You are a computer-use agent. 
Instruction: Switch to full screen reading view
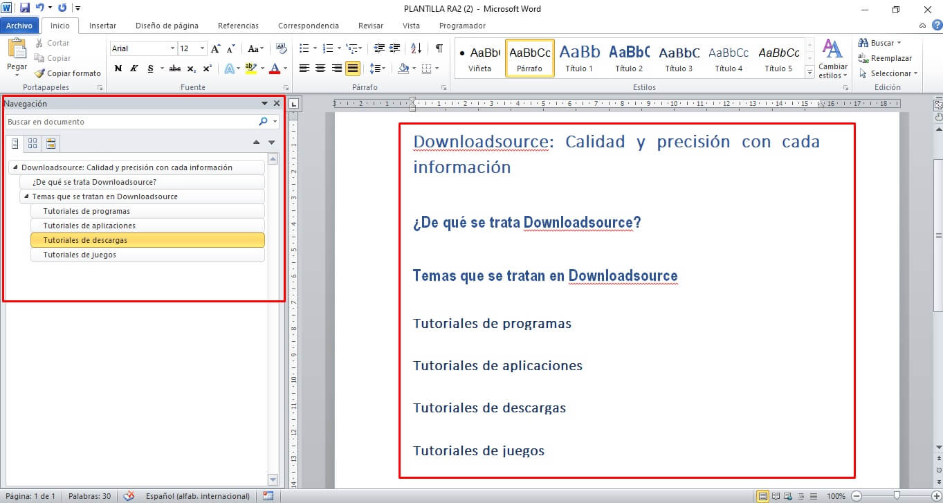pyautogui.click(x=775, y=496)
